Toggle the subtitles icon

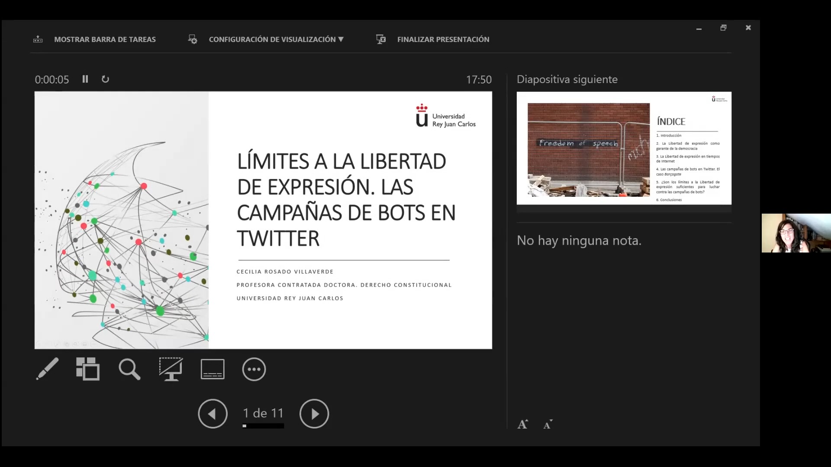[x=213, y=369]
